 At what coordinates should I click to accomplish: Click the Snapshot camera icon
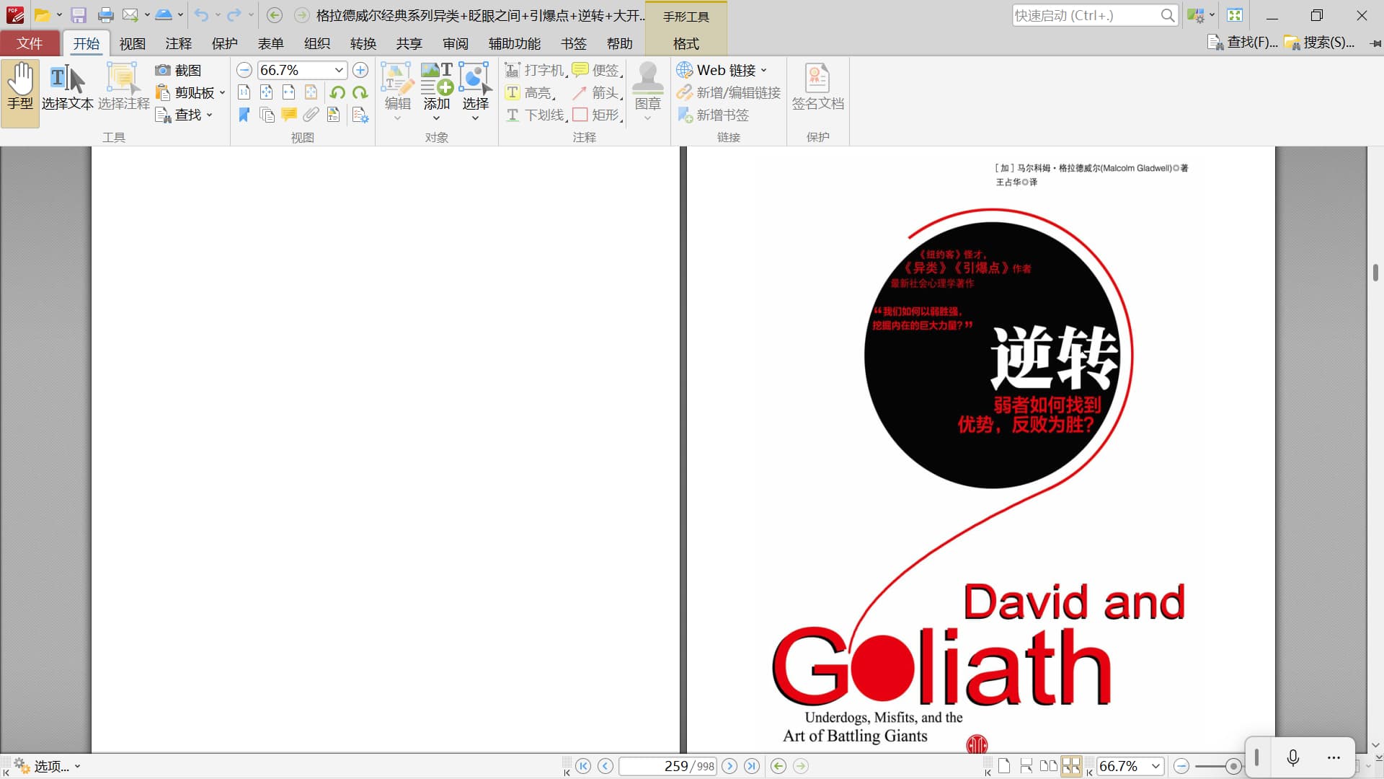pos(163,70)
